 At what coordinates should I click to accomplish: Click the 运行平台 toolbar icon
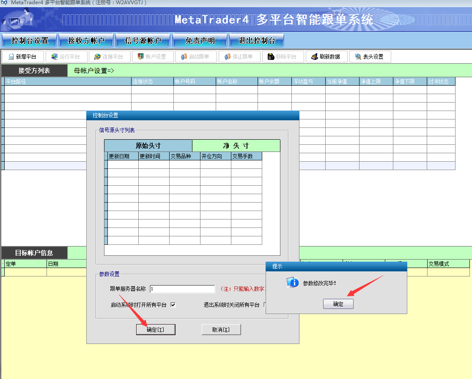pyautogui.click(x=55, y=57)
